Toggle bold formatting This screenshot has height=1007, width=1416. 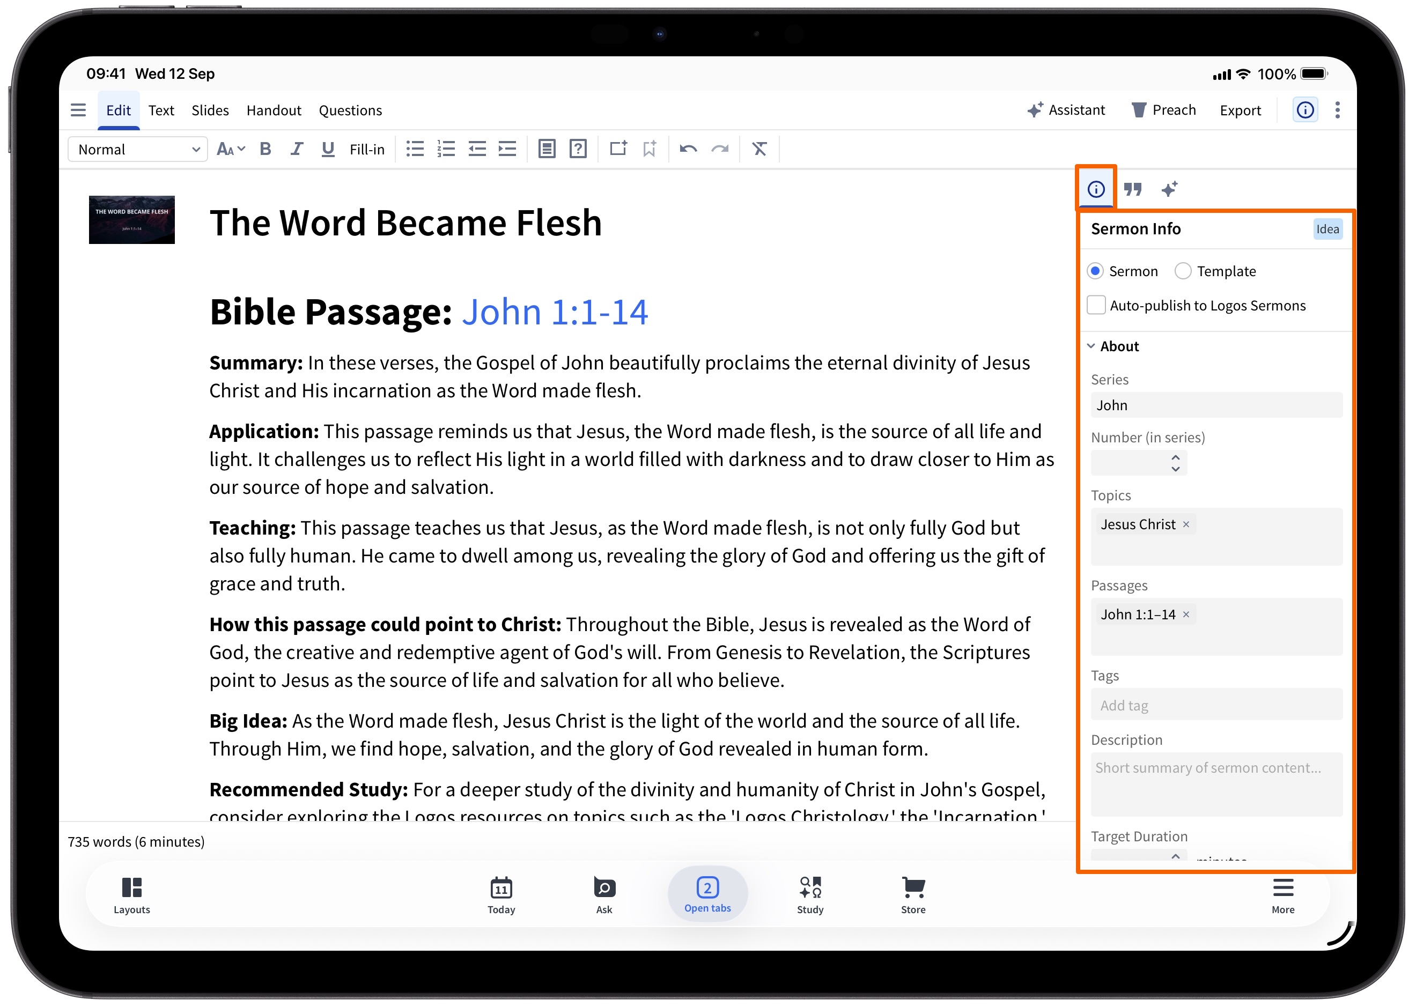coord(265,150)
